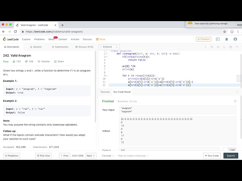Click the curly braces code format icon
The image size is (242, 181).
[212, 47]
